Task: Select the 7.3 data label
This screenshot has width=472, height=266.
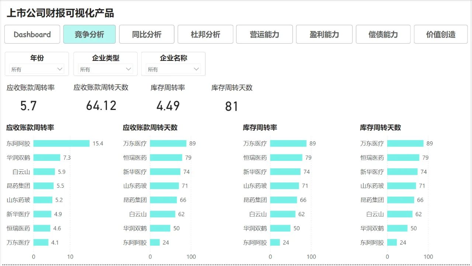Action: click(67, 158)
